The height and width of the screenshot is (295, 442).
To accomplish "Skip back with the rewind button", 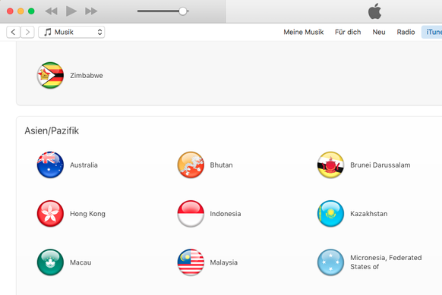I will (52, 11).
